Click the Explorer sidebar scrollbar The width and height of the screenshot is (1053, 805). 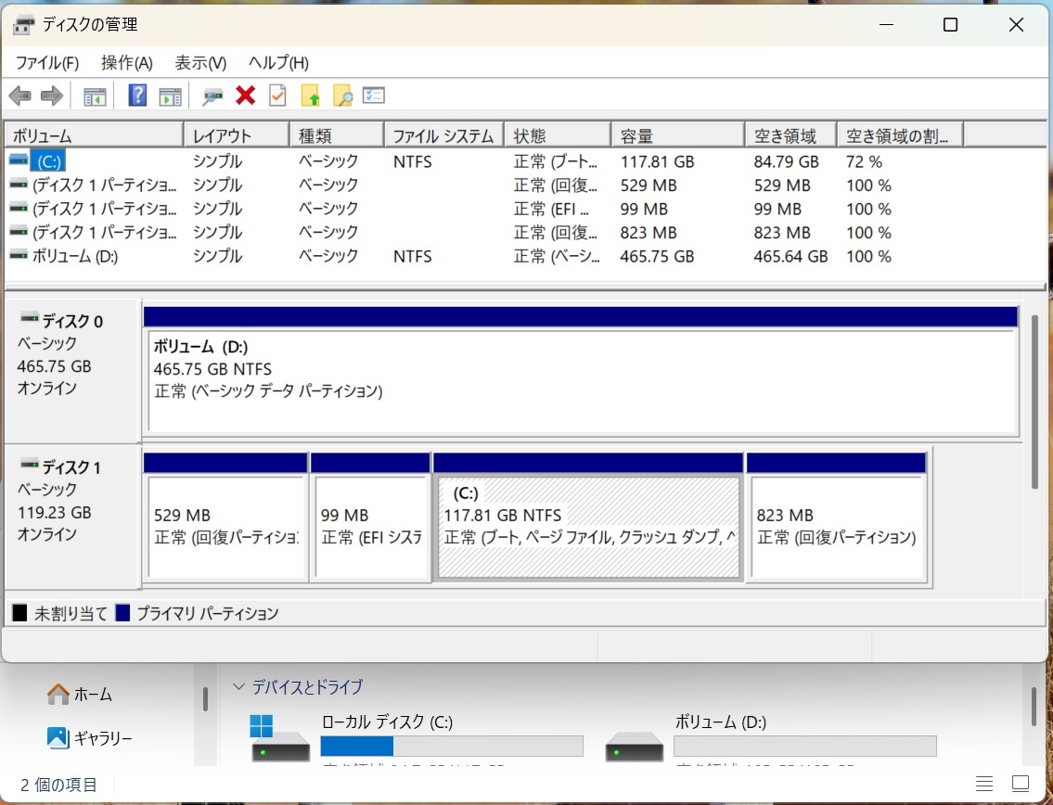coord(205,698)
